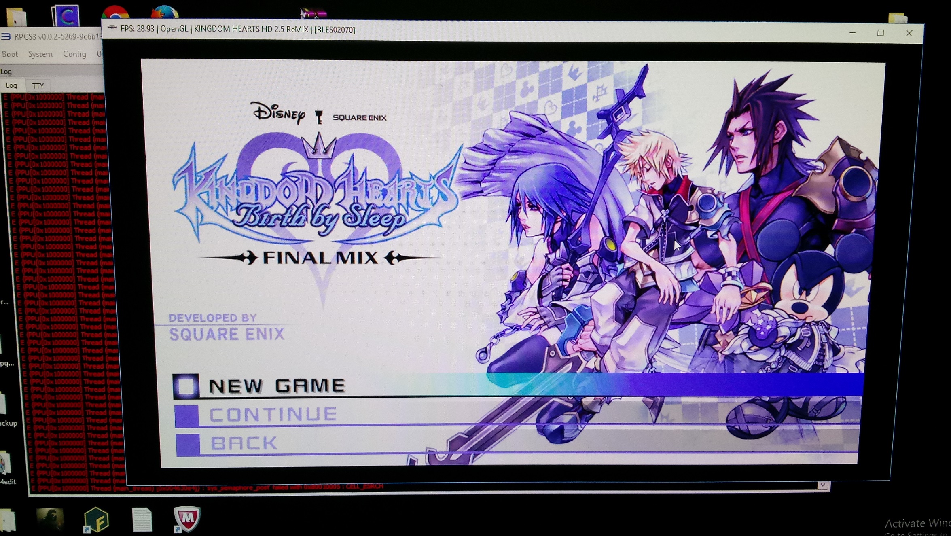The width and height of the screenshot is (951, 536).
Task: Open the hexagon F shortcut icon
Action: tap(96, 519)
